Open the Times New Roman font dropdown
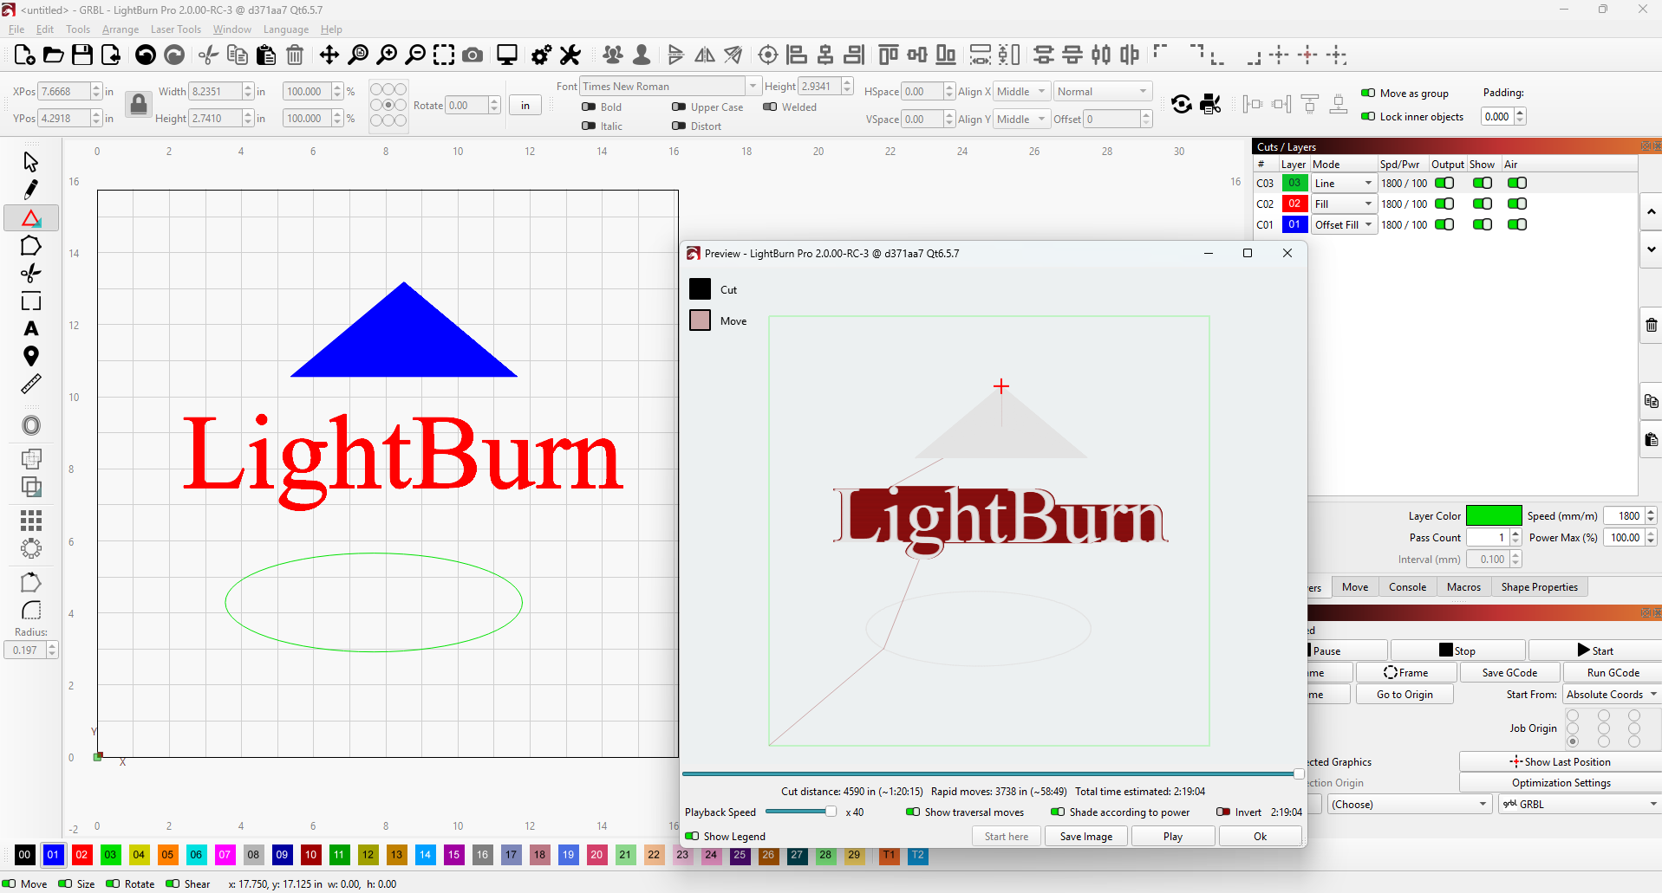Image resolution: width=1662 pixels, height=893 pixels. pos(751,86)
